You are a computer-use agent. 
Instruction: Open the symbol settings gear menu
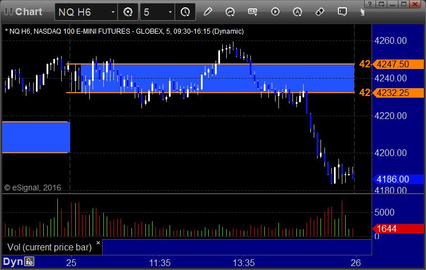click(128, 12)
